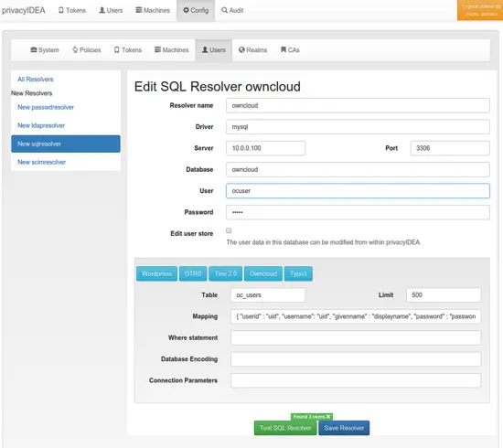Select New sqlresolver in sidebar
The image size is (503, 448).
[x=66, y=144]
